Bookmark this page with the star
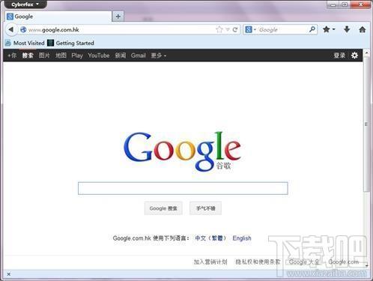Screen dimensions: 373x281 click(x=219, y=29)
